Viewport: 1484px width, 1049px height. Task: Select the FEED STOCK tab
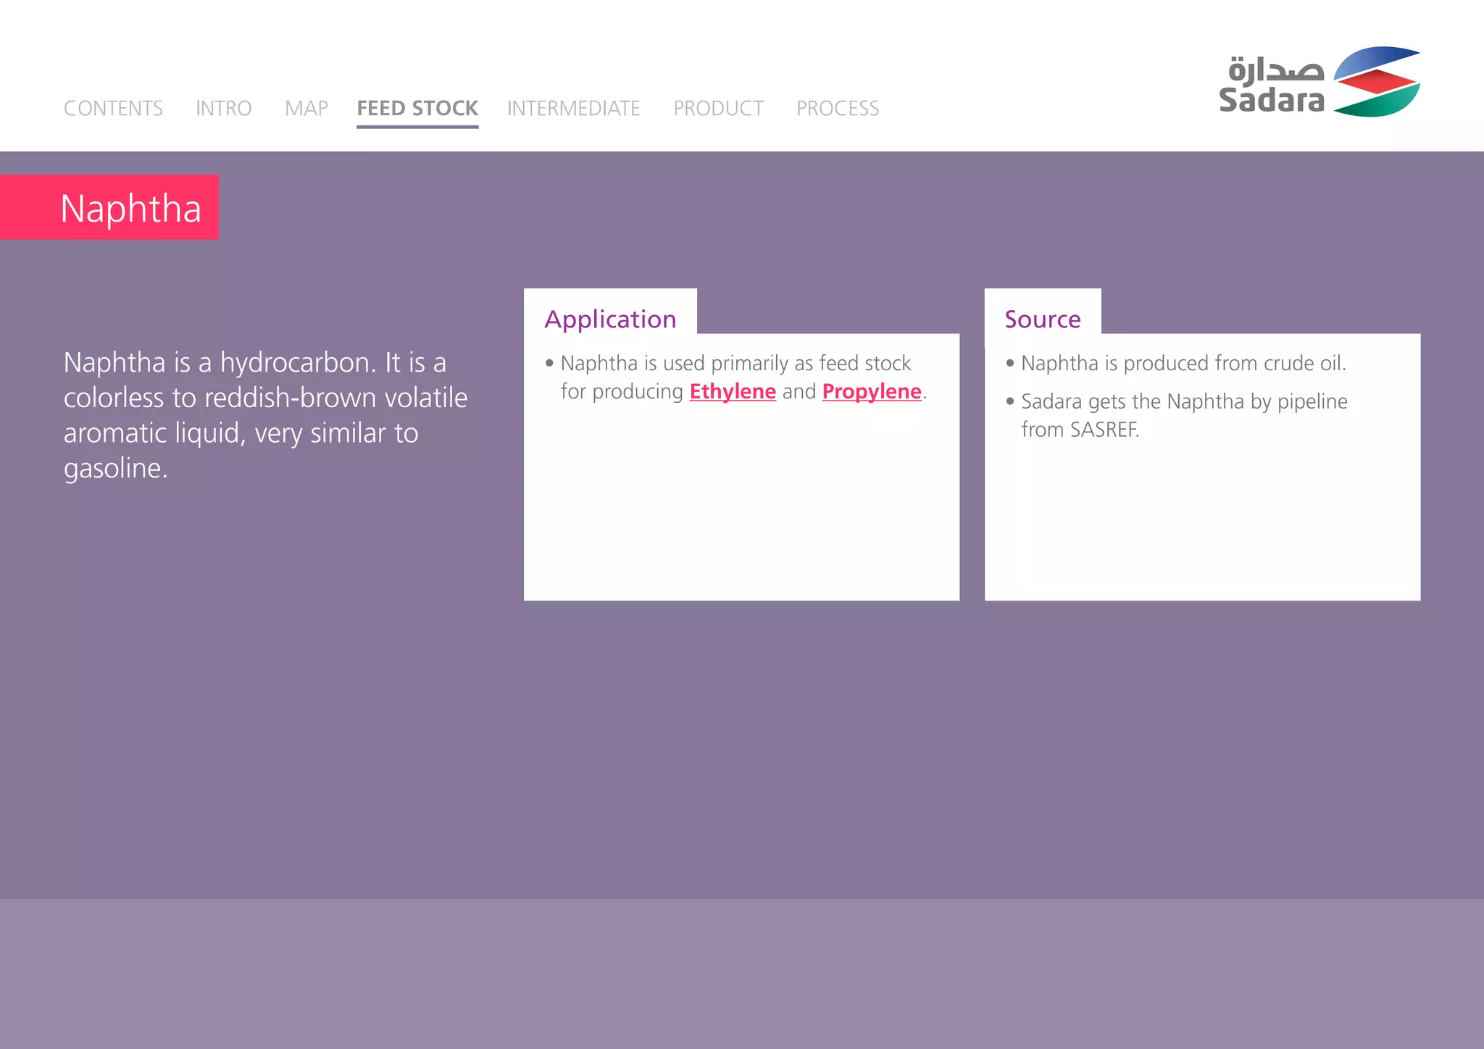(x=417, y=109)
